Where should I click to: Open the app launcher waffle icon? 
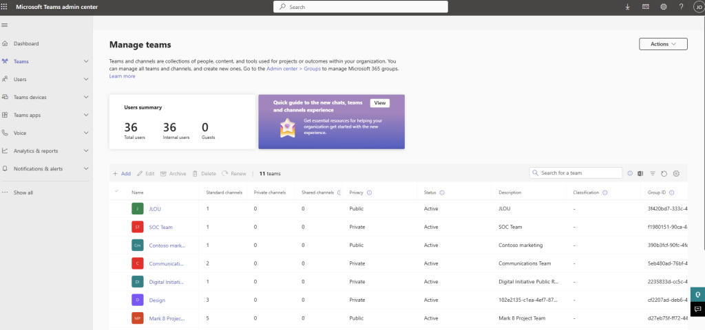pyautogui.click(x=4, y=7)
